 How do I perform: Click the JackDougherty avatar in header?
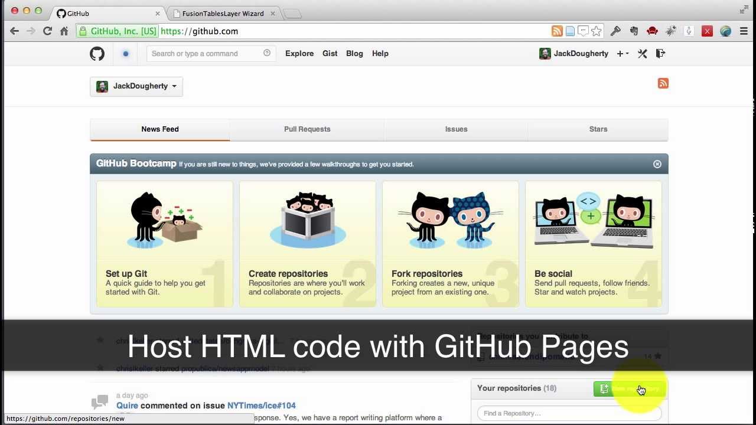point(545,54)
